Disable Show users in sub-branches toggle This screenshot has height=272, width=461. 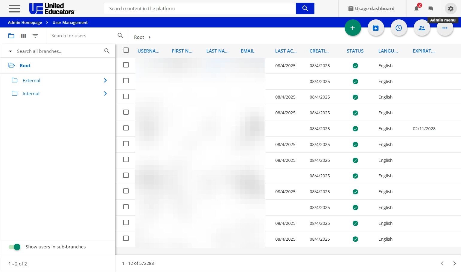(14, 247)
